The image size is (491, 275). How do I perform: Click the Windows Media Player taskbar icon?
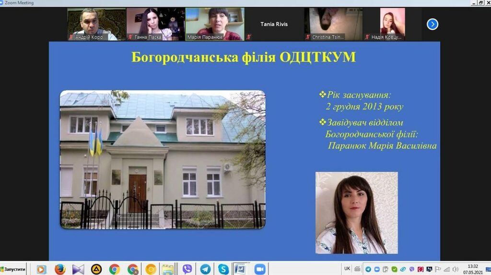[x=41, y=269]
